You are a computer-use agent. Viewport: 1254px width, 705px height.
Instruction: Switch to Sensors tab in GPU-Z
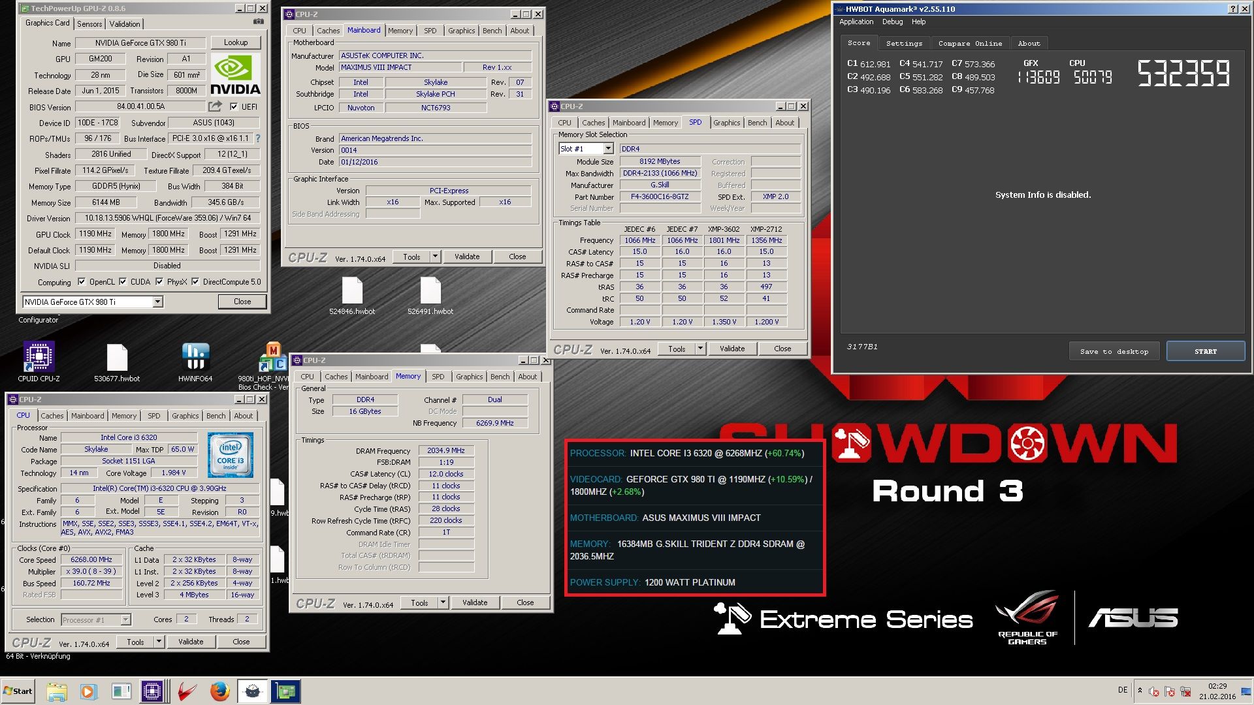click(x=89, y=23)
